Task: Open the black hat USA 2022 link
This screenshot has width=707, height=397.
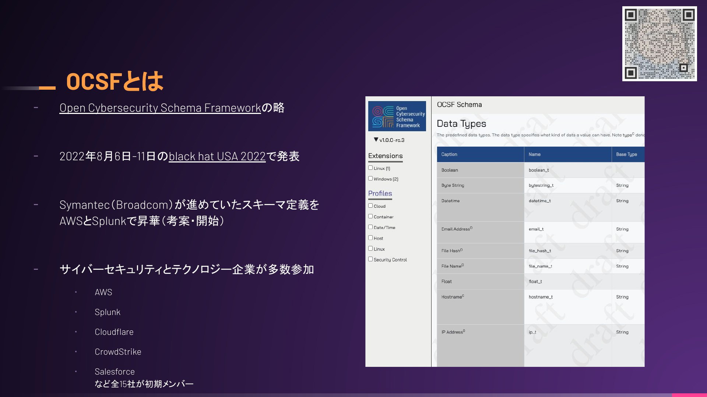Action: click(217, 156)
